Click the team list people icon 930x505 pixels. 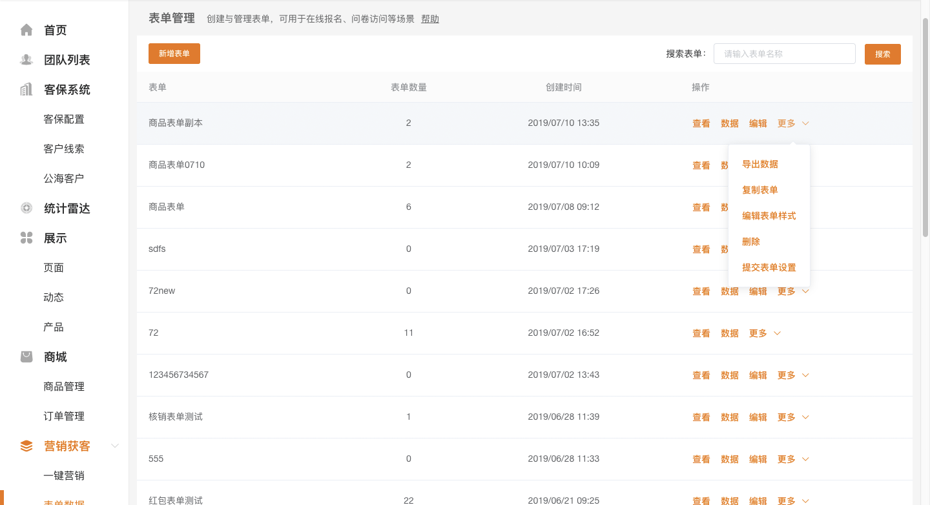[x=26, y=60]
